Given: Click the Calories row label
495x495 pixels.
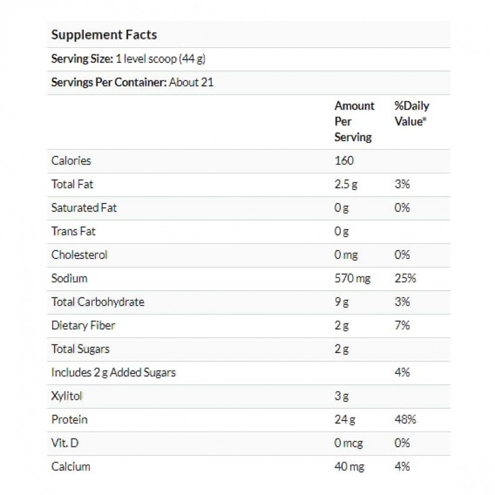Looking at the screenshot, I should tap(71, 161).
